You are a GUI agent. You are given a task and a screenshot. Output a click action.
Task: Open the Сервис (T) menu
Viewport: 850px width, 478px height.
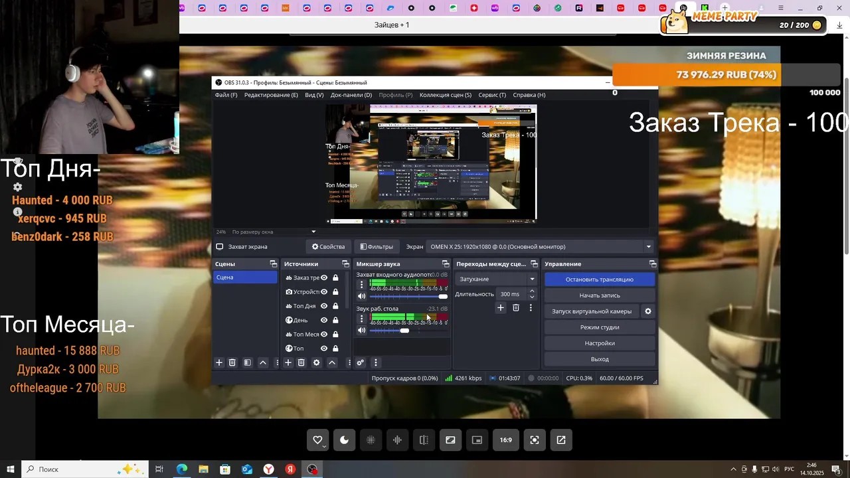492,95
